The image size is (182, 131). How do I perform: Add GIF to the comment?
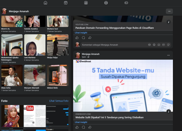coord(163,45)
